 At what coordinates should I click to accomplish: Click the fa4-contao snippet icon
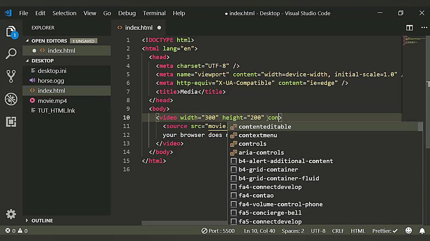[234, 196]
